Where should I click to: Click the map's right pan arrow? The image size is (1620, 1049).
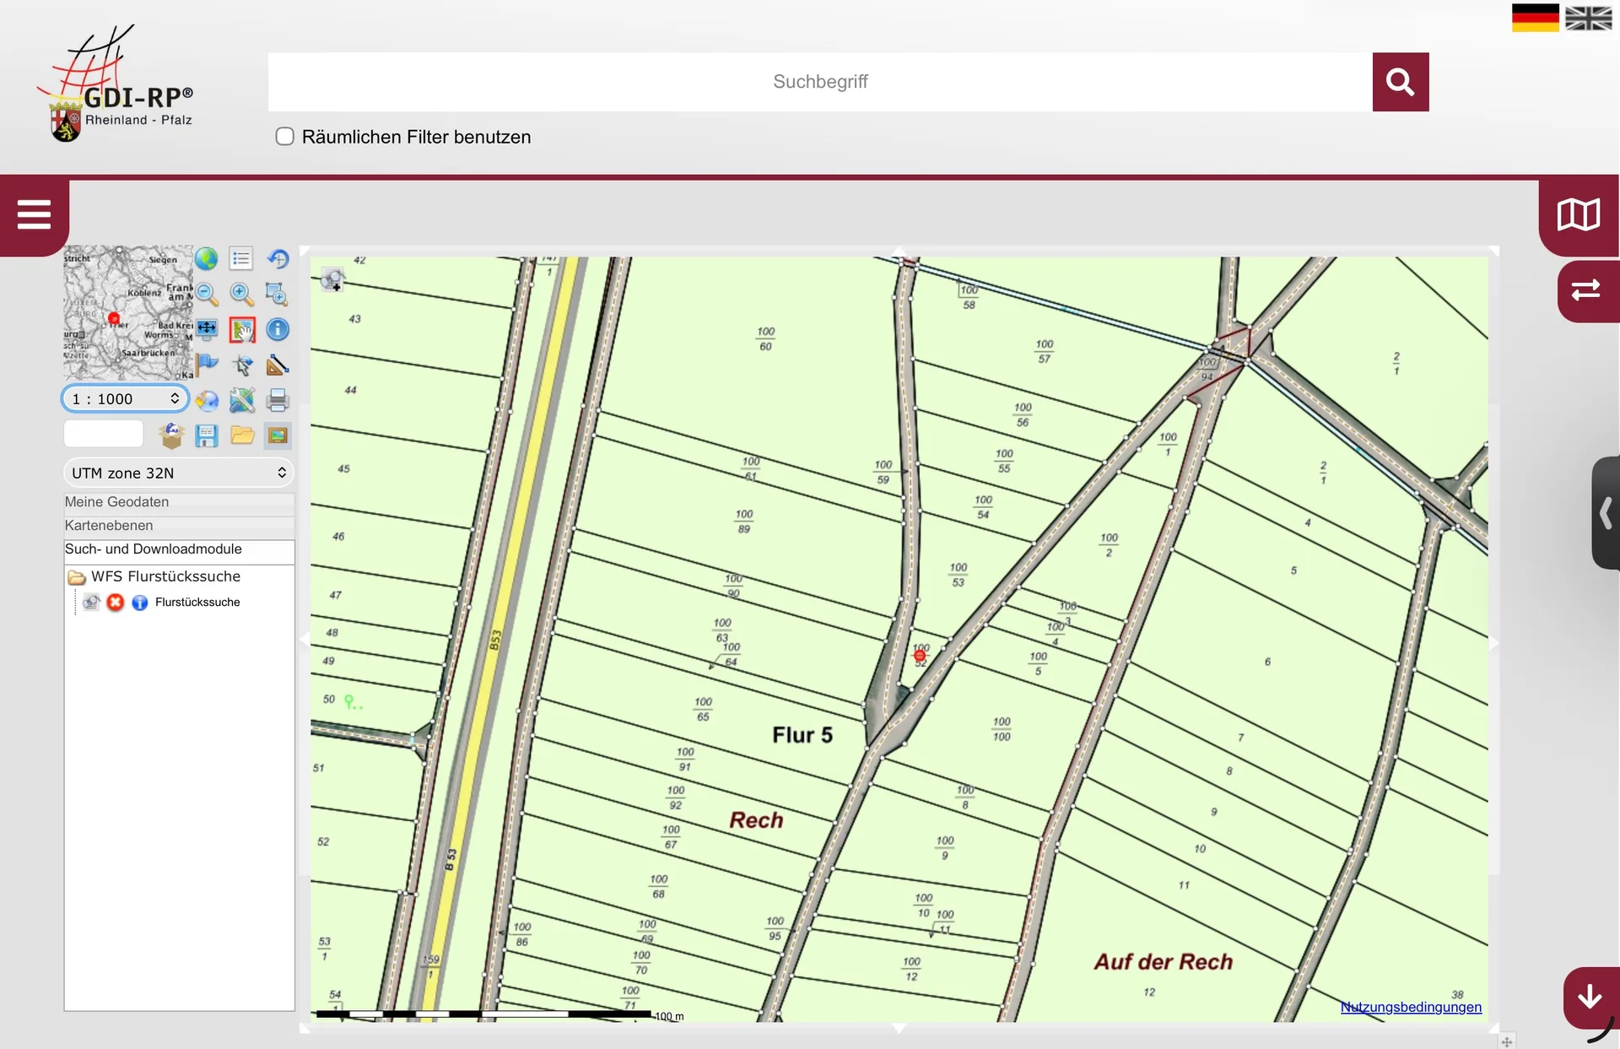point(1494,642)
